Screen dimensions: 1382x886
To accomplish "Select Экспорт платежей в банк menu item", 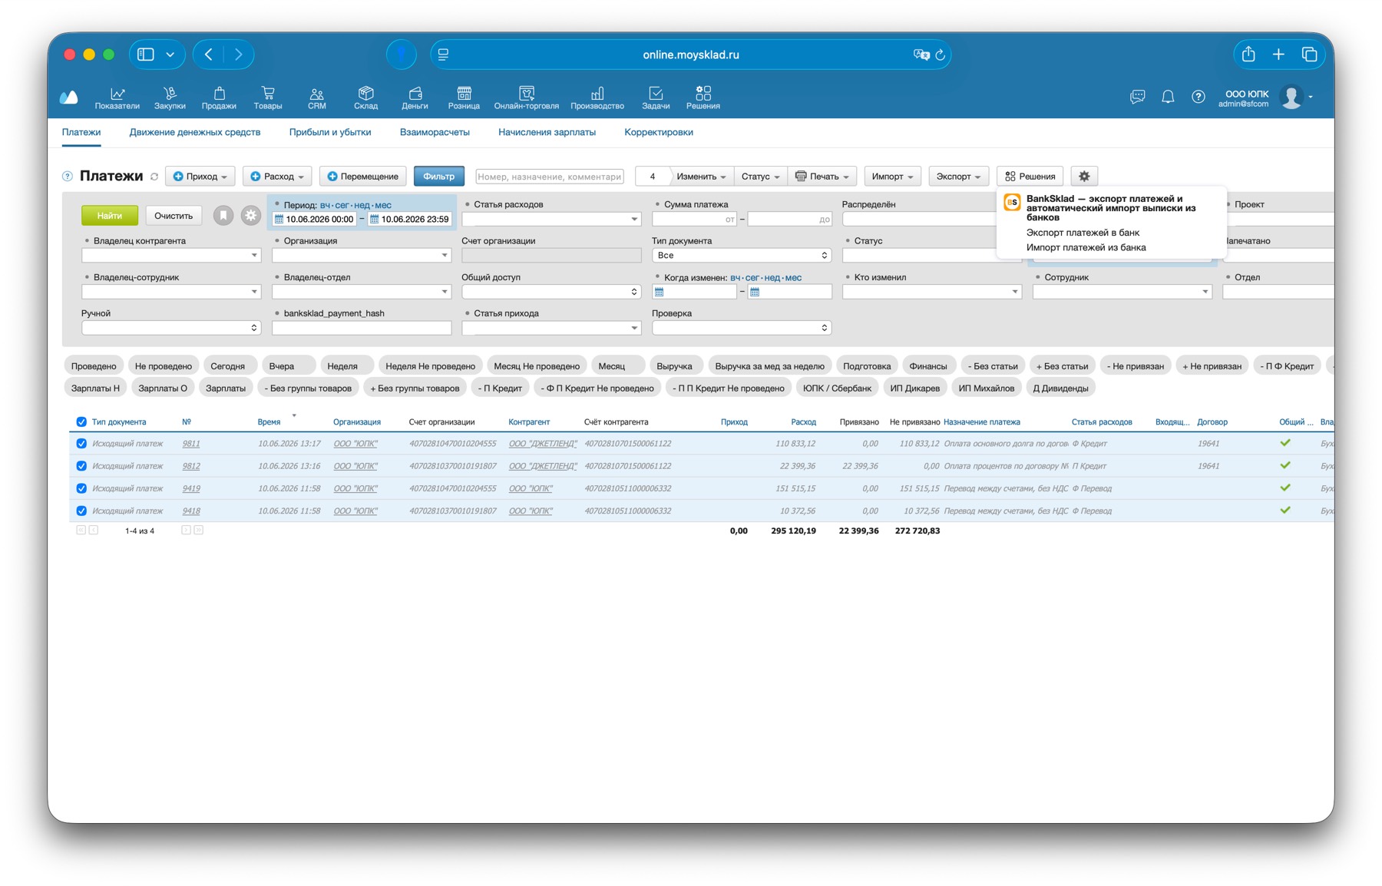I will coord(1083,233).
